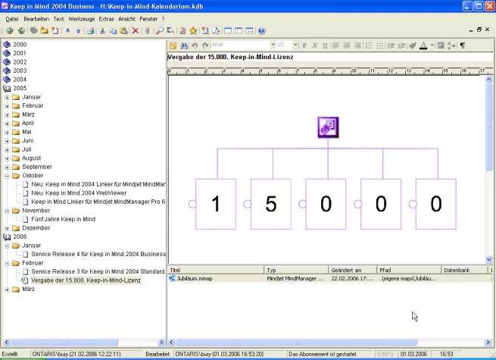Screen dimensions: 496x360
Task: Click the yellow star favorites icon
Action: 194,31
